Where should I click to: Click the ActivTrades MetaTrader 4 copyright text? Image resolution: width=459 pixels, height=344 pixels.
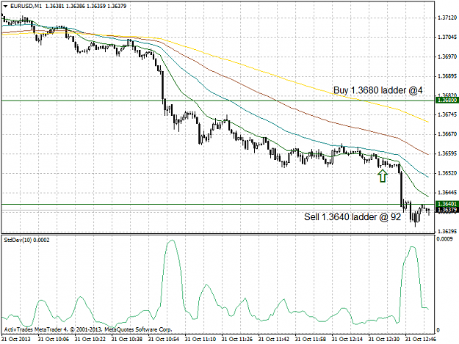click(x=88, y=329)
